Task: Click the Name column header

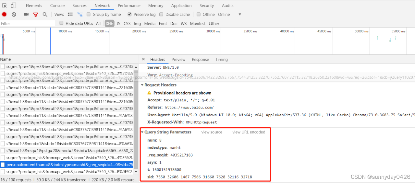Action: point(69,59)
